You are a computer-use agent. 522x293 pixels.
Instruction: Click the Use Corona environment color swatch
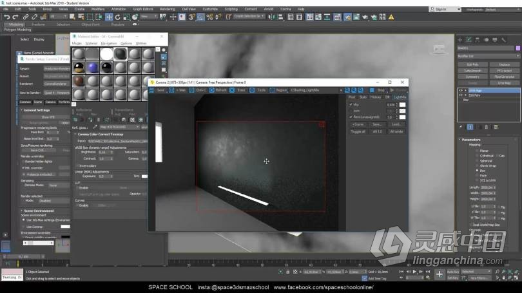65,227
